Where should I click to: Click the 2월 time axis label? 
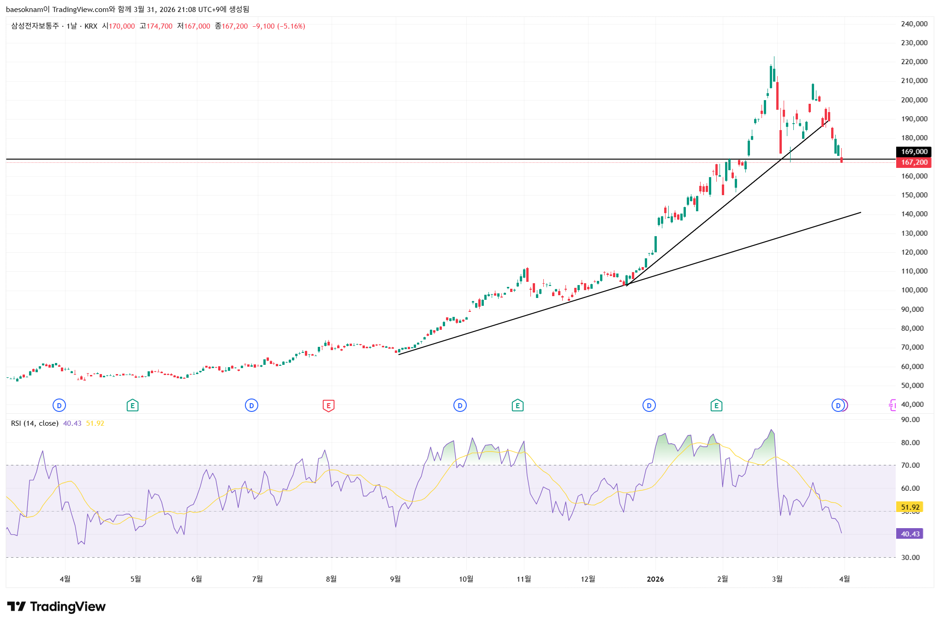pyautogui.click(x=722, y=579)
